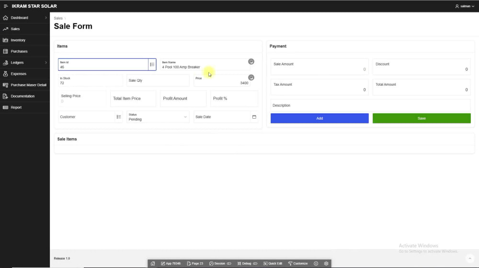Click the blue Add button

pyautogui.click(x=319, y=118)
